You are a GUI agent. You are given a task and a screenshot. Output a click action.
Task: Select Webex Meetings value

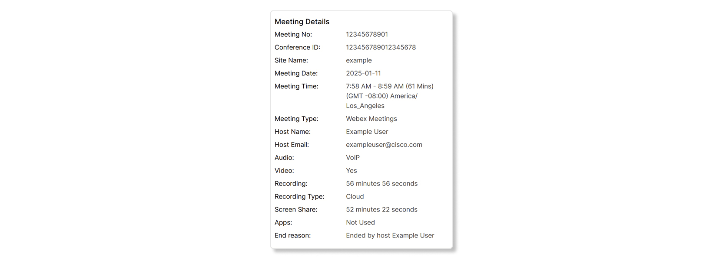(371, 119)
